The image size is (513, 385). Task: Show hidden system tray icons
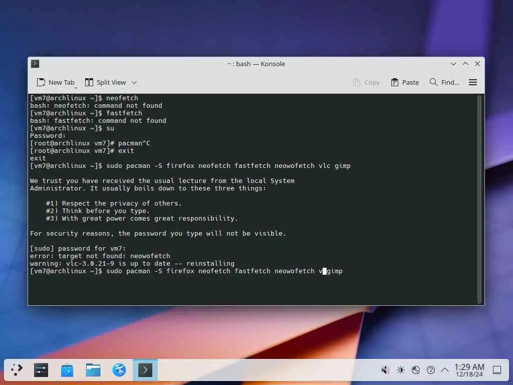(445, 370)
